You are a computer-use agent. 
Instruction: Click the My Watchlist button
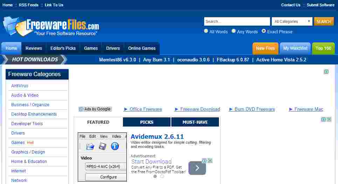click(295, 48)
